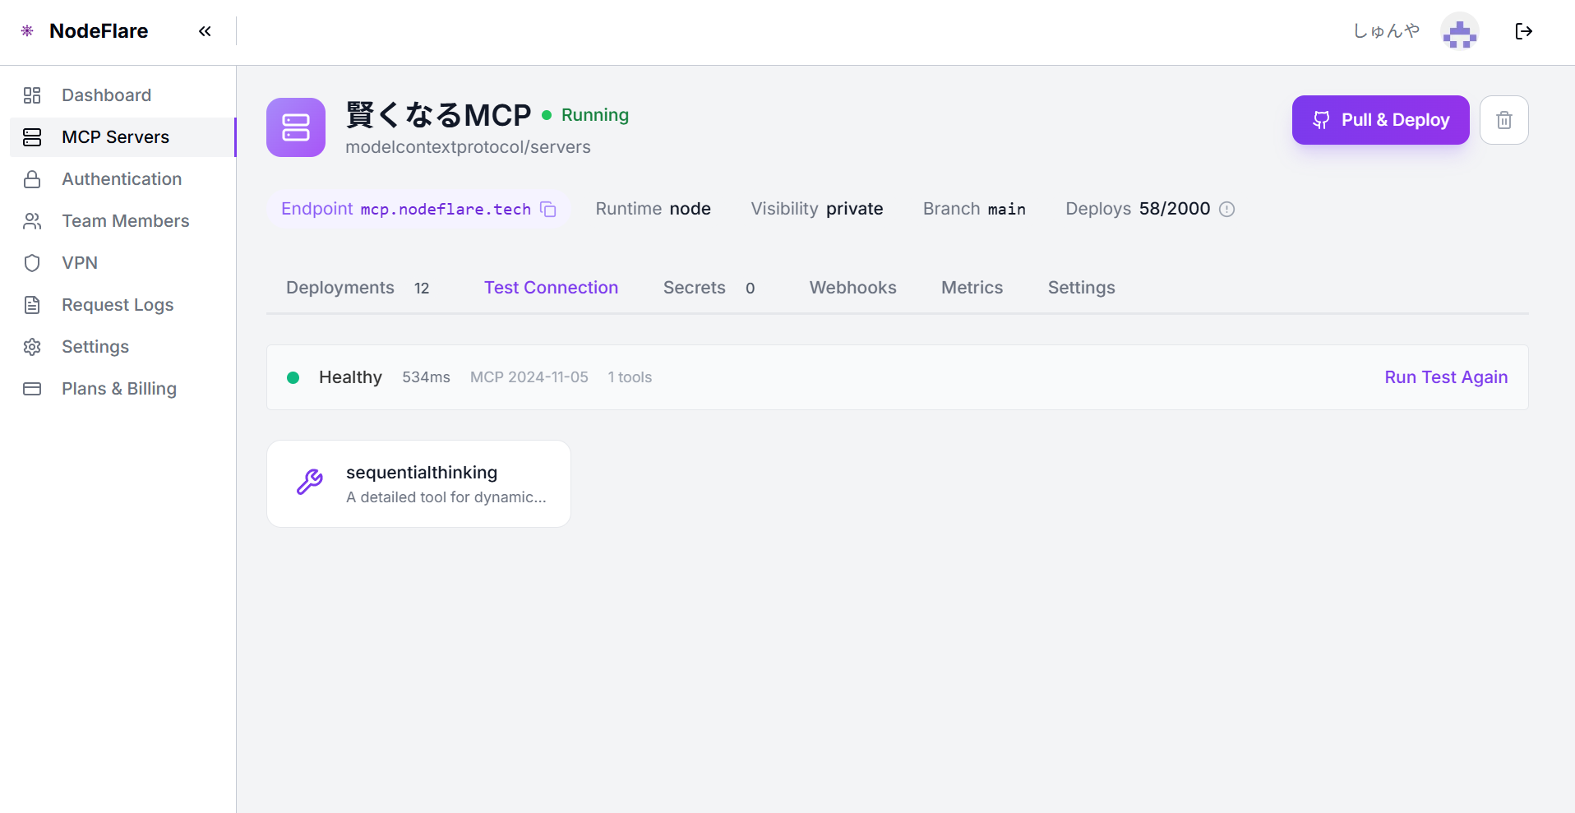Open the Dashboard grid icon
1575x813 pixels.
(x=32, y=95)
